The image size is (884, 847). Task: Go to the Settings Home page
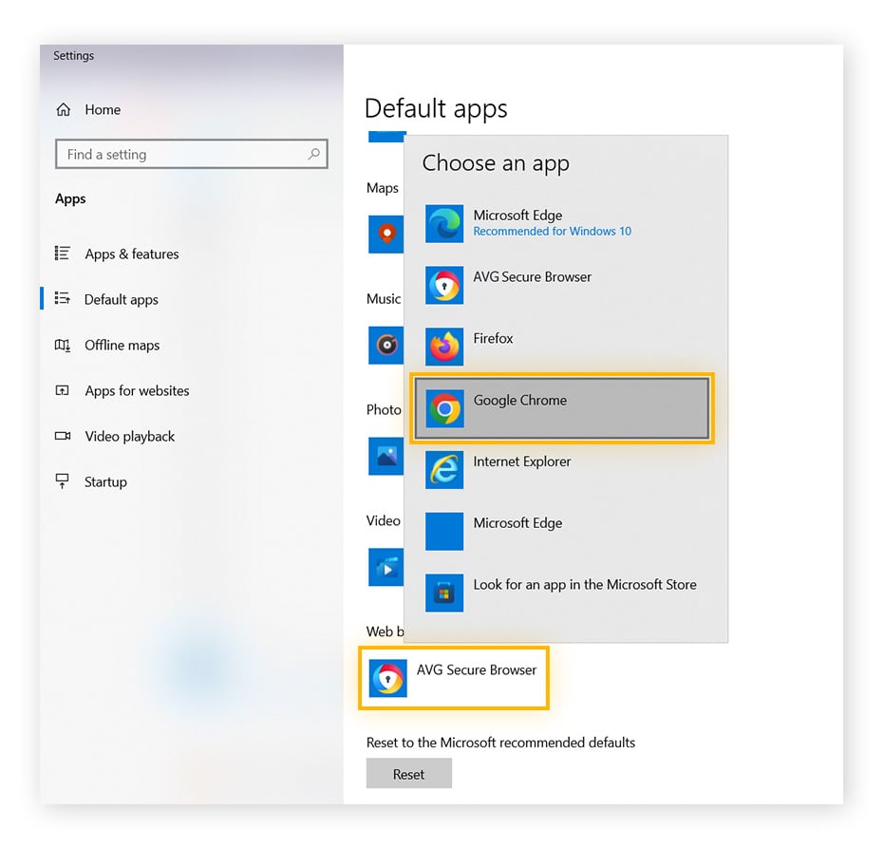pyautogui.click(x=102, y=109)
